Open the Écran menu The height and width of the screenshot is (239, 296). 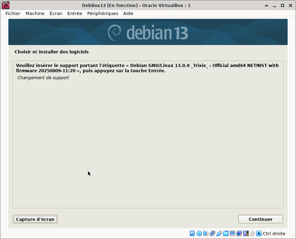coord(56,13)
